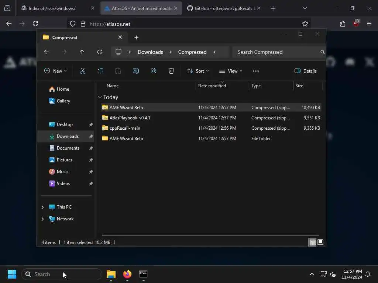Click the uBlock extension icon in Firefox toolbar
The width and height of the screenshot is (378, 283).
click(356, 23)
